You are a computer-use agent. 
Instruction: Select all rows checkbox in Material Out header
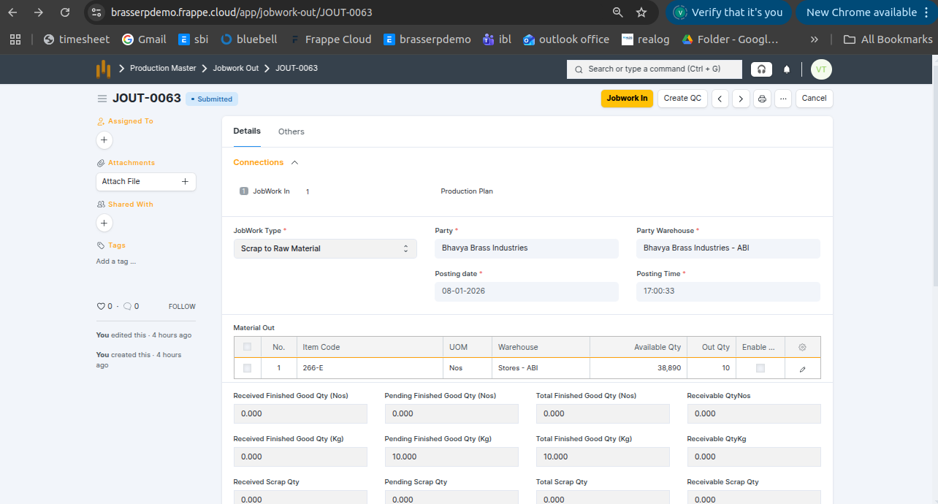pos(247,347)
